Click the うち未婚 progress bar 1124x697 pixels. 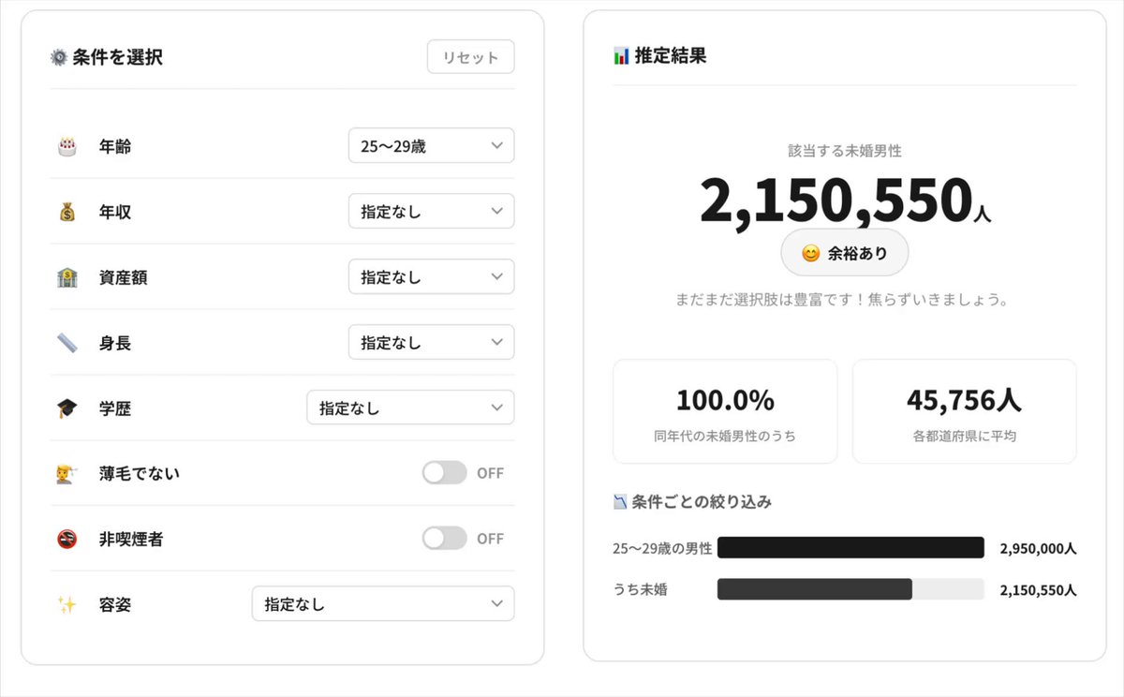click(x=850, y=589)
